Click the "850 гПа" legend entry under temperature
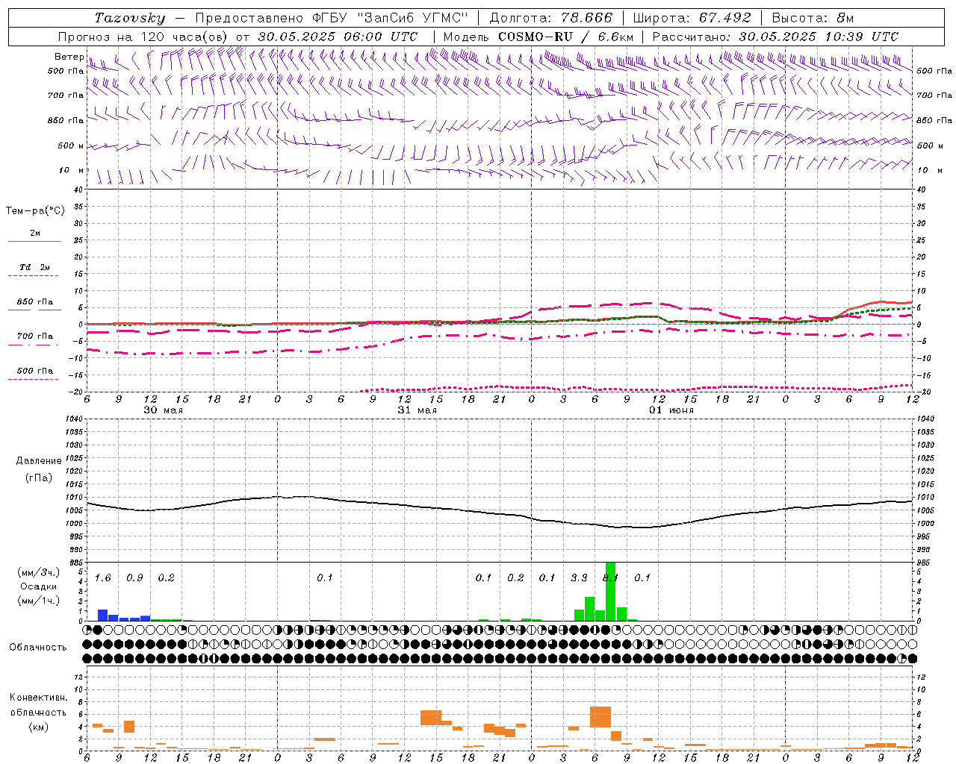The width and height of the screenshot is (956, 764). [x=34, y=302]
